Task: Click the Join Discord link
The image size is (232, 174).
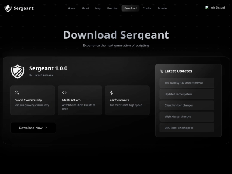Action: click(215, 8)
